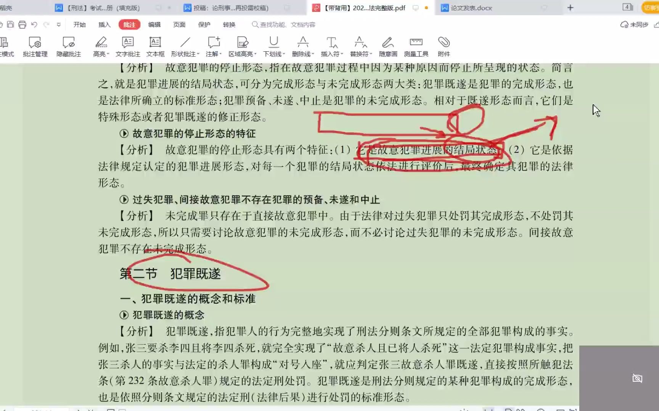Click the disabled camera icon in video overlay
This screenshot has width=659, height=411.
click(x=637, y=378)
